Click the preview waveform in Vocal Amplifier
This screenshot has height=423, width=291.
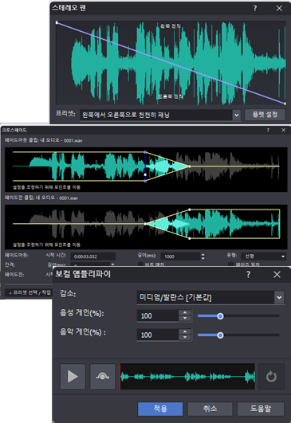[187, 376]
